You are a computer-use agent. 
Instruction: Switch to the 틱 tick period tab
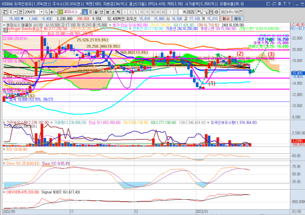point(118,12)
